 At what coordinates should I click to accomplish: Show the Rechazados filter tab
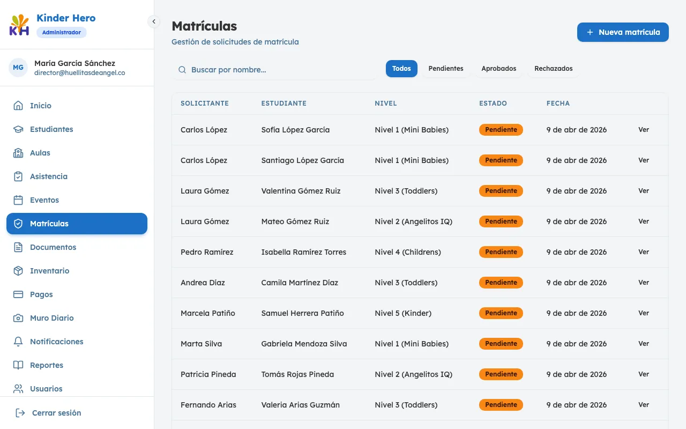click(553, 69)
